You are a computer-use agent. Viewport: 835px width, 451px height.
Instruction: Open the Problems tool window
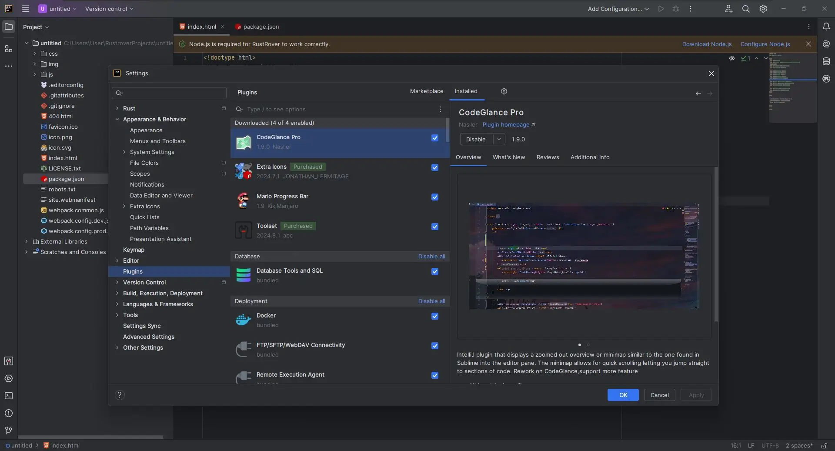[8, 413]
